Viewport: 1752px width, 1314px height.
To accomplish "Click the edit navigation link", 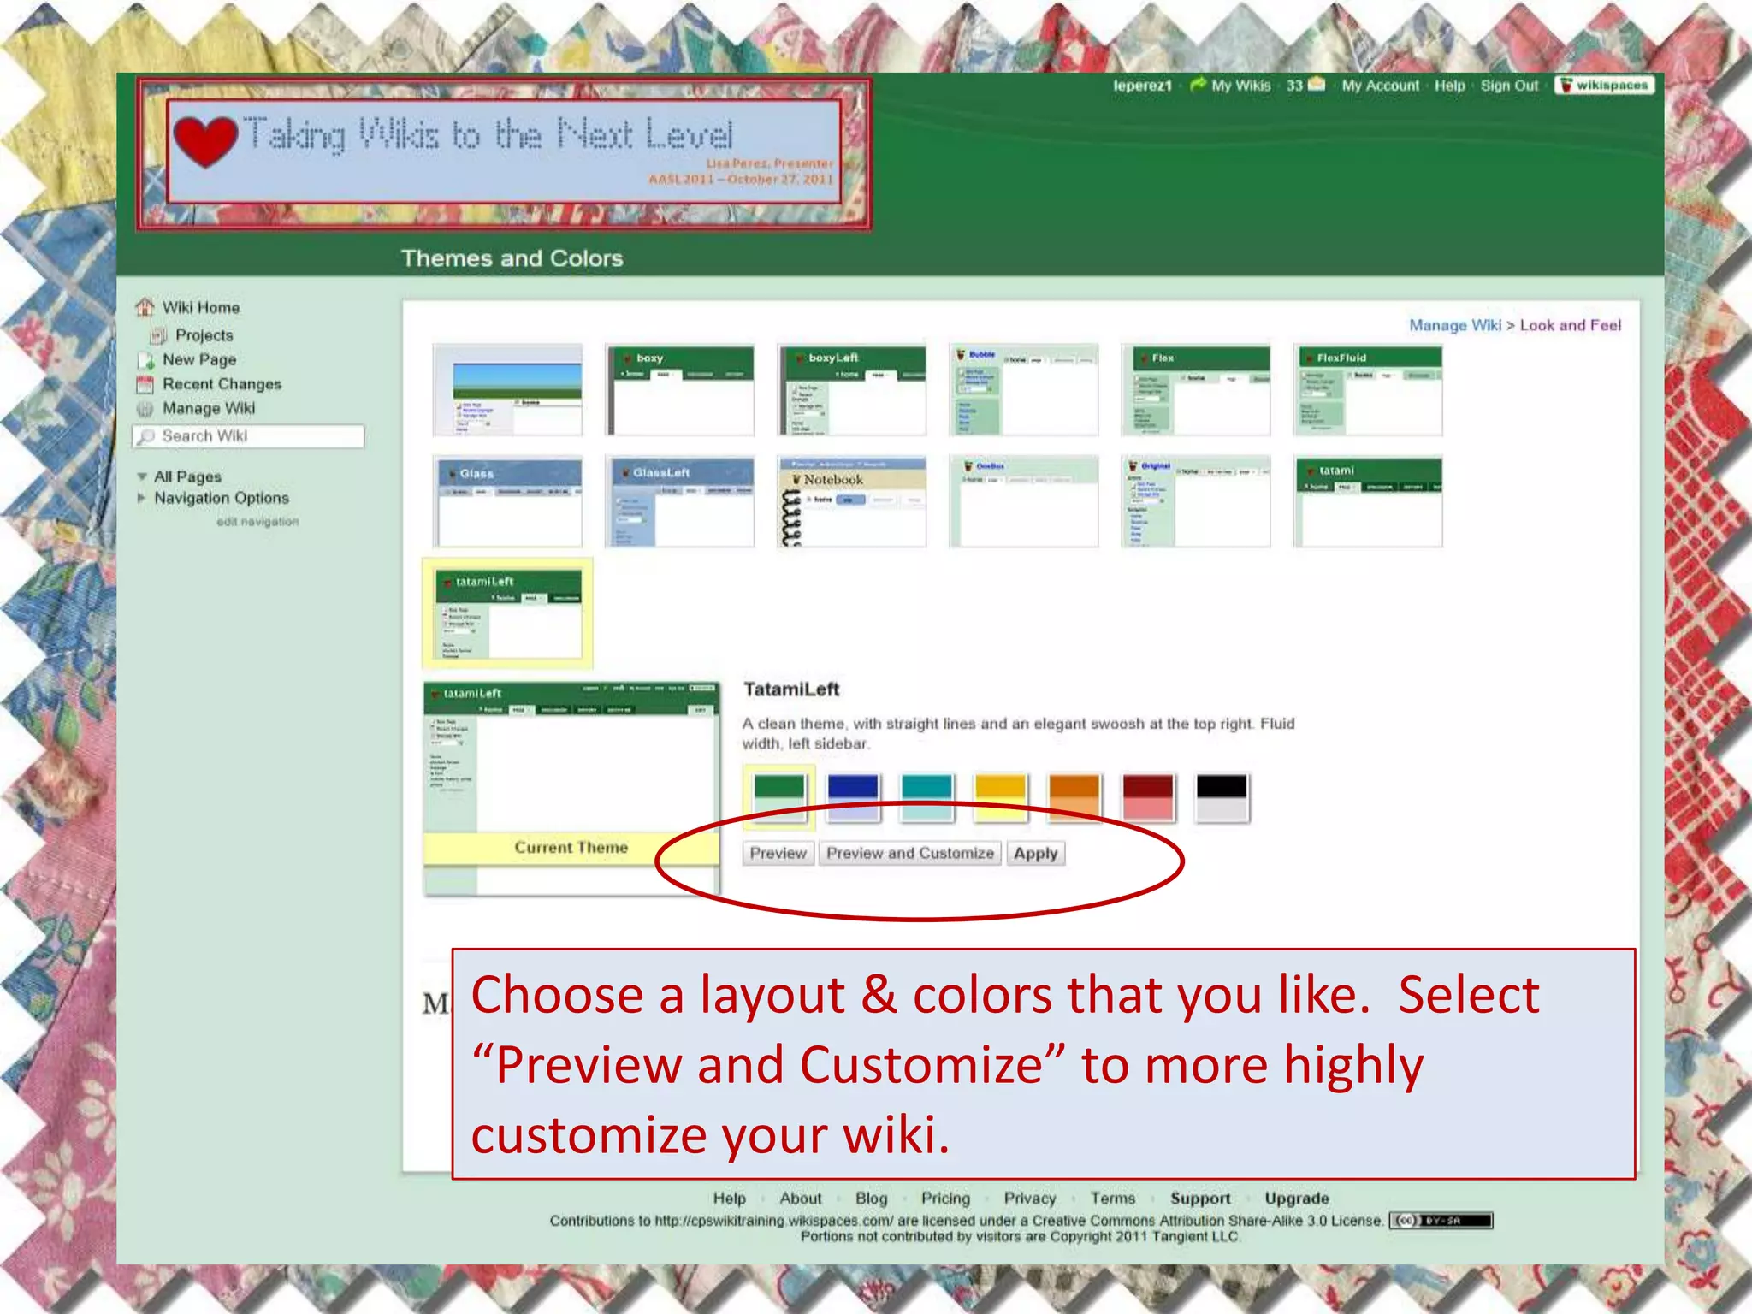I will [x=257, y=522].
